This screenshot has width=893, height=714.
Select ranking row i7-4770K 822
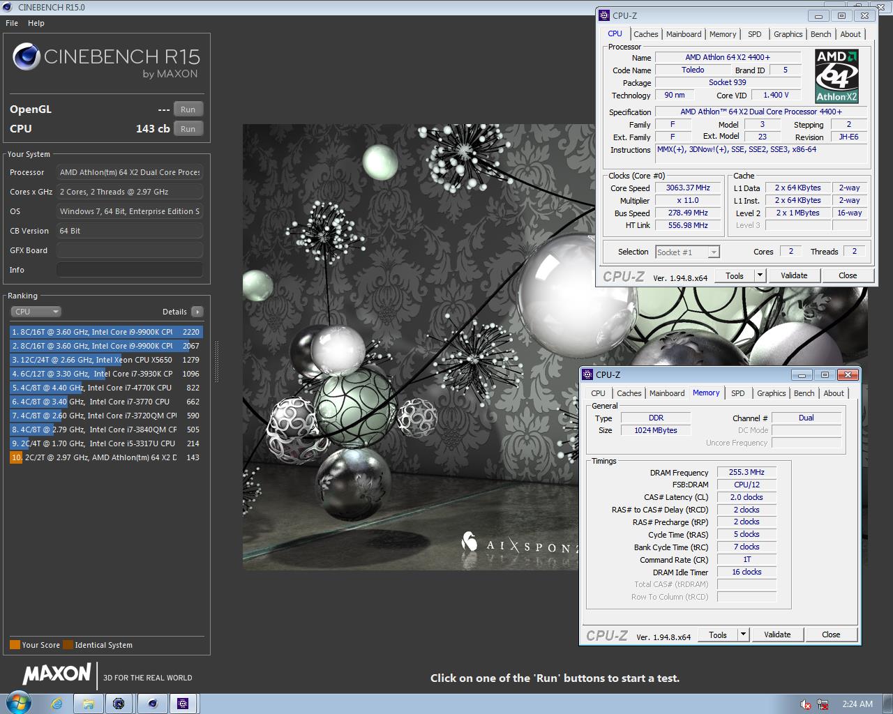click(106, 388)
